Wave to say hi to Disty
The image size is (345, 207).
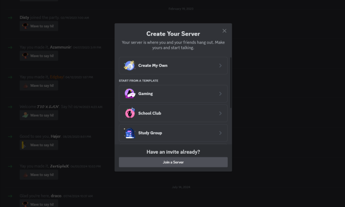tap(39, 26)
